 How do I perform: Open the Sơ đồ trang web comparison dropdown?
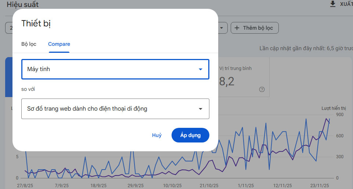point(115,109)
